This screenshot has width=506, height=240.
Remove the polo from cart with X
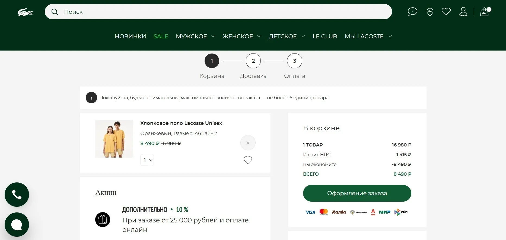248,143
